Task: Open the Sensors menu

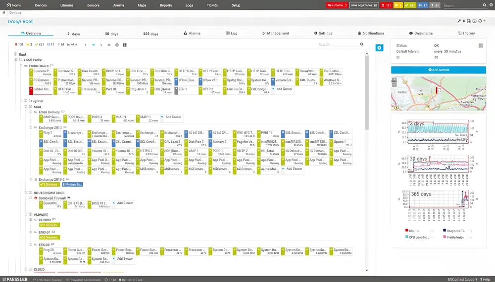Action: tap(93, 5)
